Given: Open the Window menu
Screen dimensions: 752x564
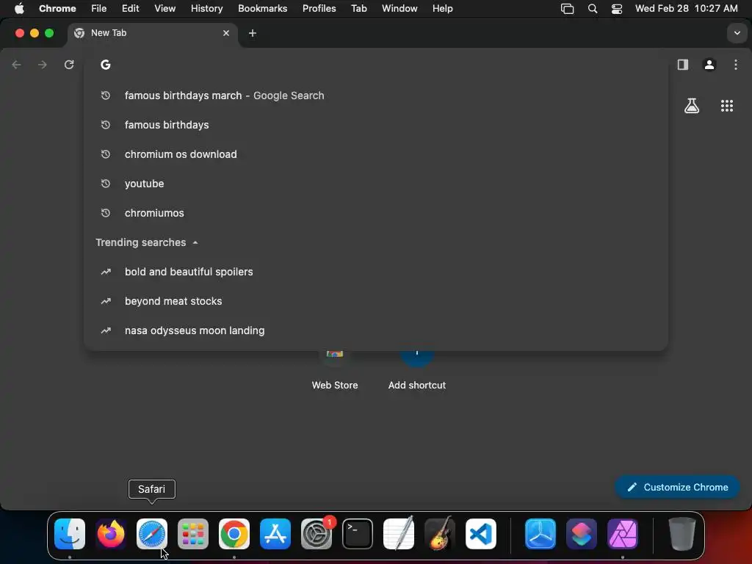Looking at the screenshot, I should 399,9.
